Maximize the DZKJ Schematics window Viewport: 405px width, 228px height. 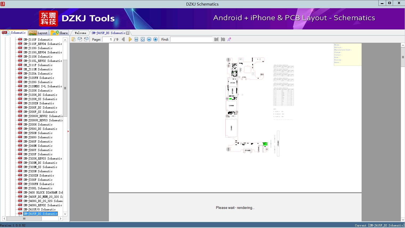390,3
